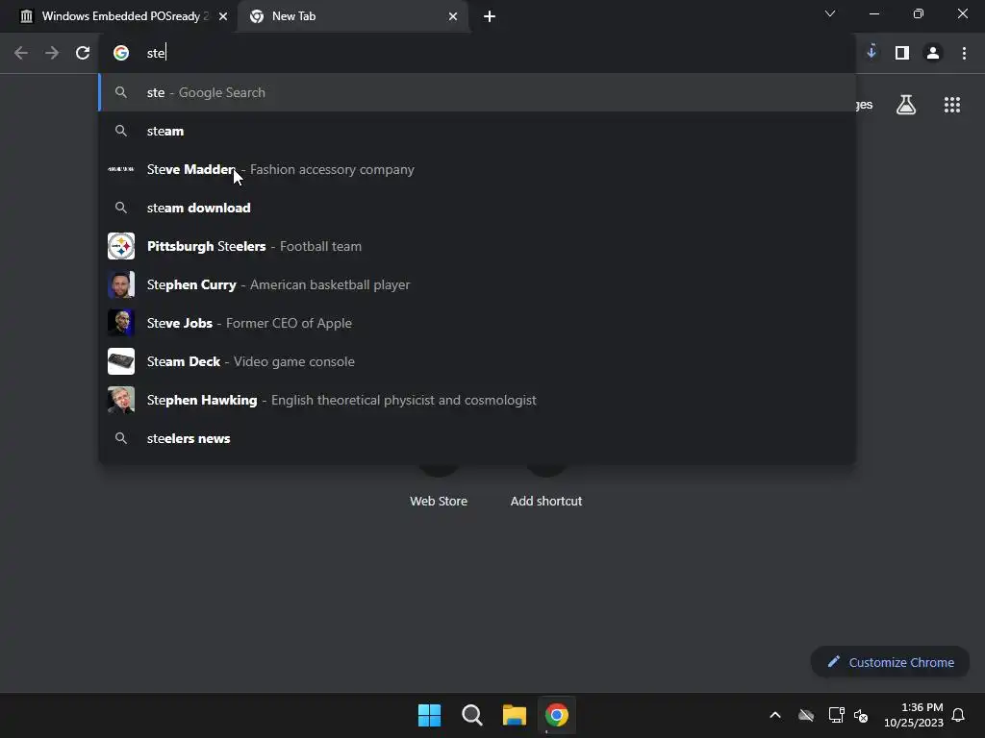This screenshot has height=738, width=985.
Task: Show hidden system tray icons
Action: point(775,715)
